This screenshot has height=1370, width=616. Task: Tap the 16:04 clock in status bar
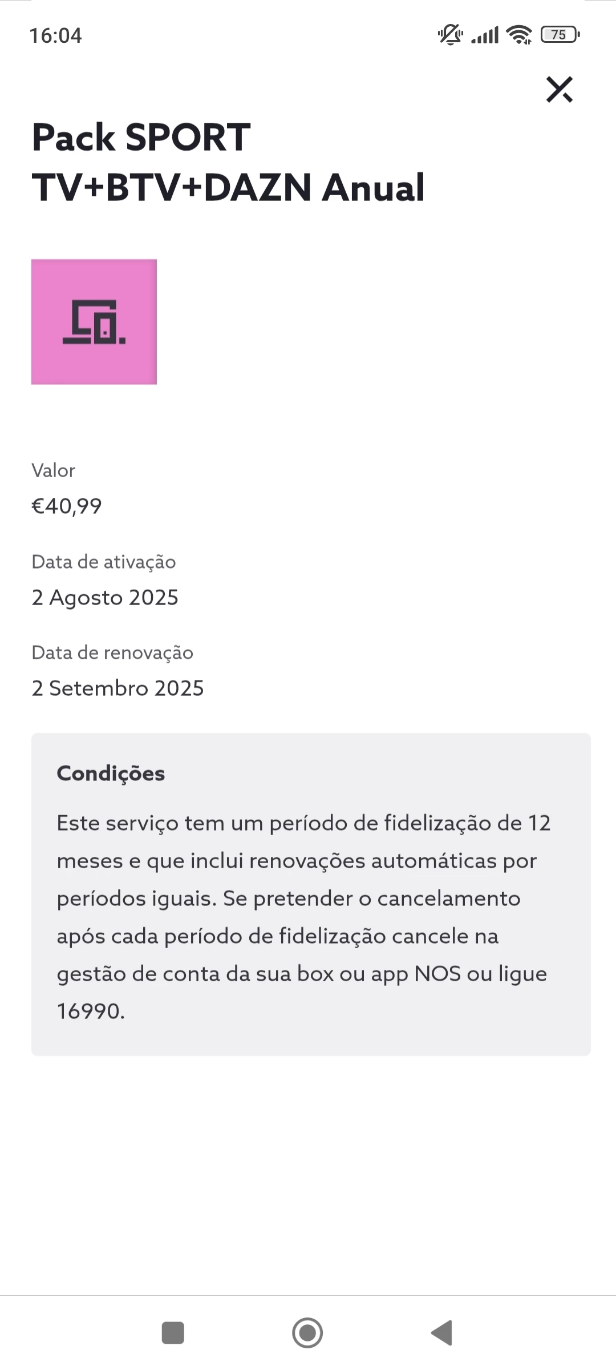pos(55,35)
